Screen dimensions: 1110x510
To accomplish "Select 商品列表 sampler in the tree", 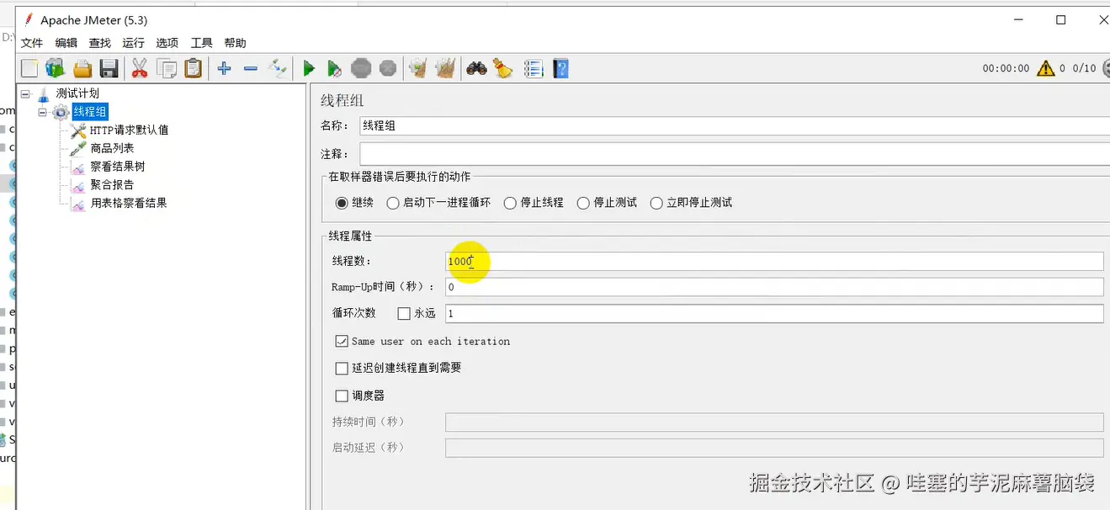I will coord(112,148).
